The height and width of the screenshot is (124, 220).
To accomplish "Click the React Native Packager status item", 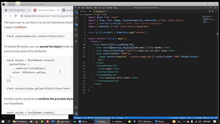I will [x=102, y=118].
